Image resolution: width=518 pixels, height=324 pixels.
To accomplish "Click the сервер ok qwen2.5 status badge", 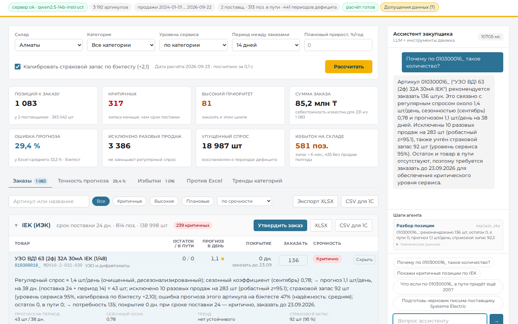I will point(48,7).
